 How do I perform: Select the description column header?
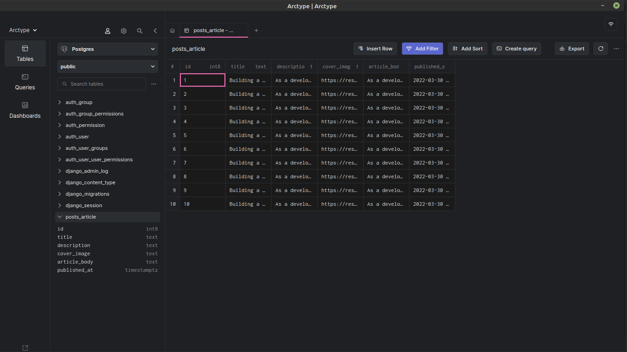tap(294, 66)
